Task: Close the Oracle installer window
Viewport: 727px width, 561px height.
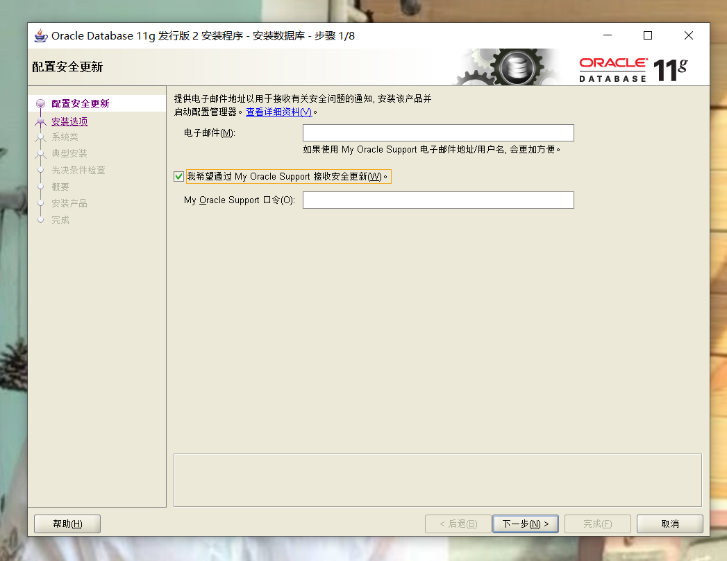Action: click(x=689, y=35)
